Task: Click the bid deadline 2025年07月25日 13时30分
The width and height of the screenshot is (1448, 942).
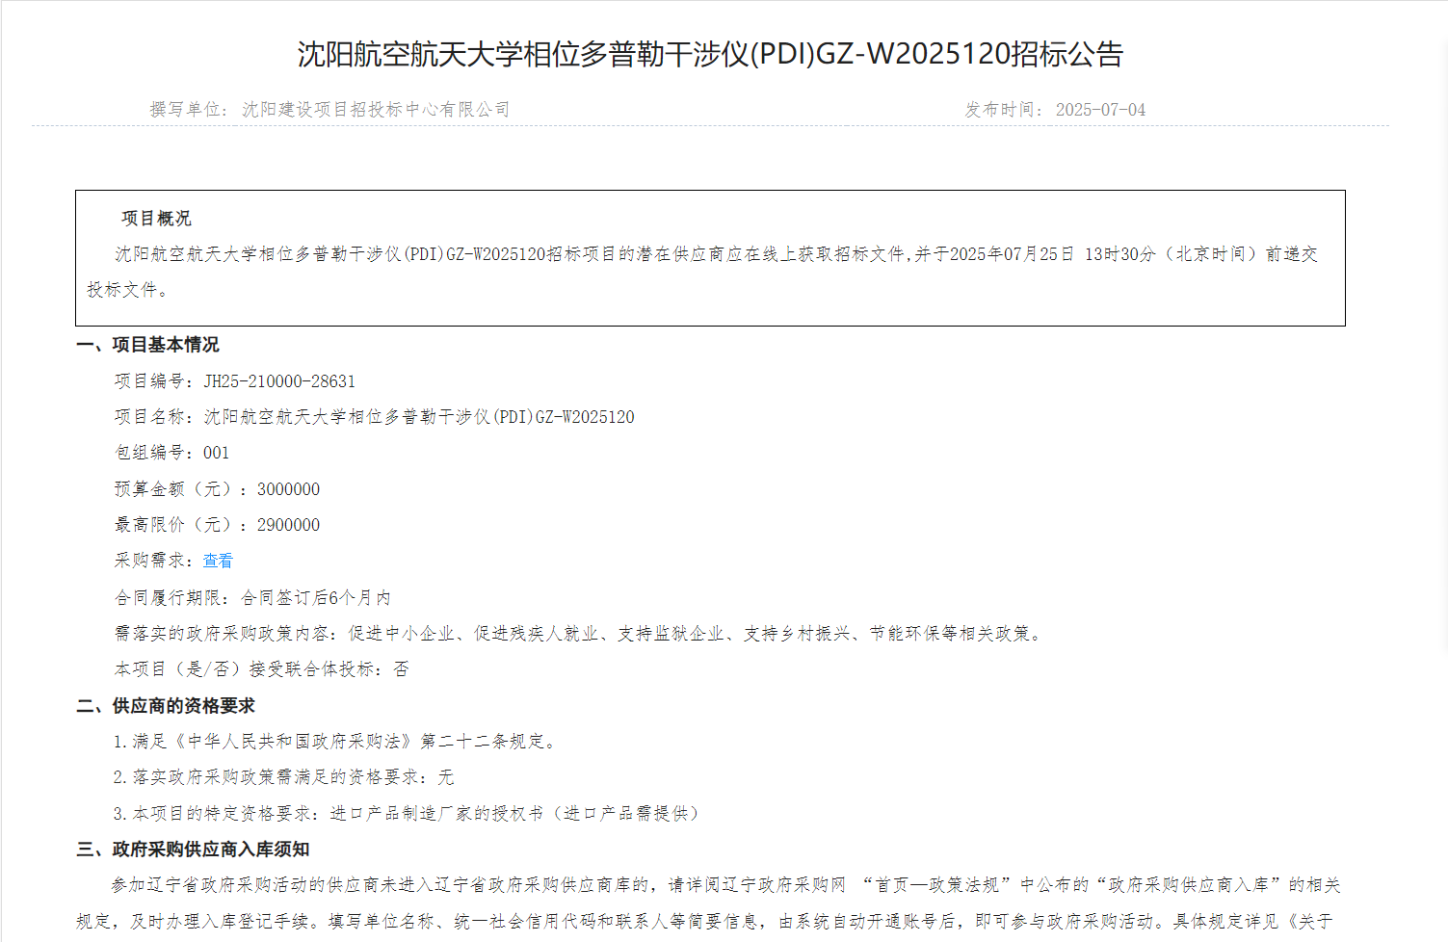Action: pos(1052,254)
